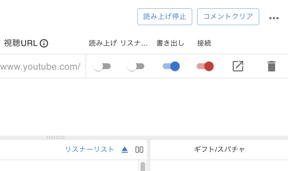Open stream in new window icon
Image resolution: width=288 pixels, height=171 pixels.
point(238,66)
